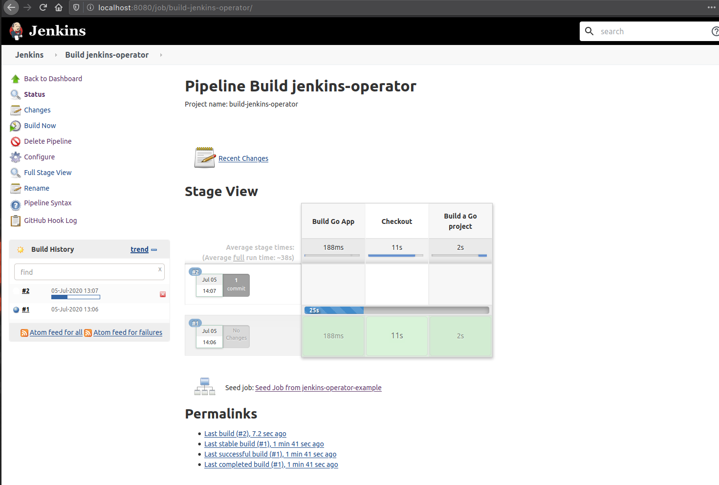Click the Seed job pipeline icon
The height and width of the screenshot is (485, 719).
click(204, 386)
